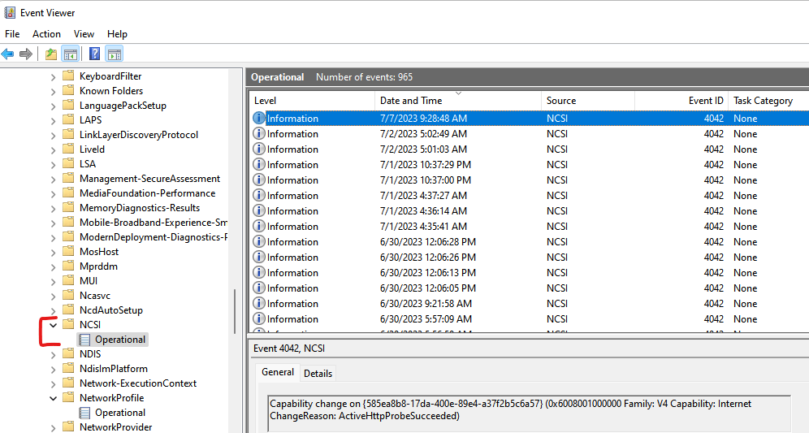Sort by the Task Category column header
This screenshot has width=809, height=433.
(x=768, y=101)
